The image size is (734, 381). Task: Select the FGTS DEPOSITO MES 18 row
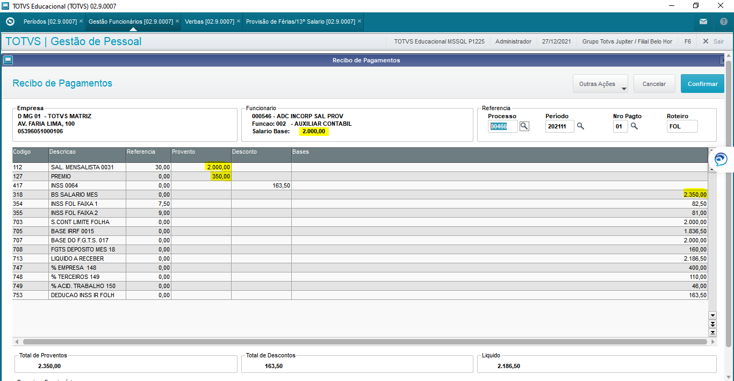click(360, 249)
